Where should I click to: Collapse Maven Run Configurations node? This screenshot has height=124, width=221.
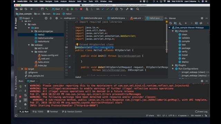[x=173, y=69]
